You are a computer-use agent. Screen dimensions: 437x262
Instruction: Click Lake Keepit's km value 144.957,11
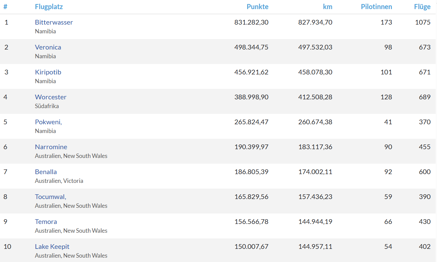(315, 247)
